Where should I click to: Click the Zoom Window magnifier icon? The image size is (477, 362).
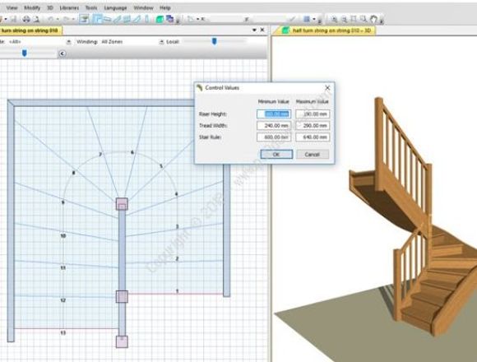[364, 19]
